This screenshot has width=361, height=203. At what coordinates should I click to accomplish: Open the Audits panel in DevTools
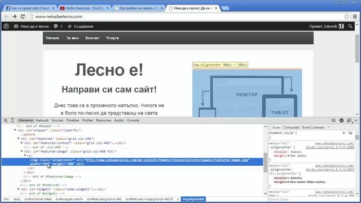119,120
